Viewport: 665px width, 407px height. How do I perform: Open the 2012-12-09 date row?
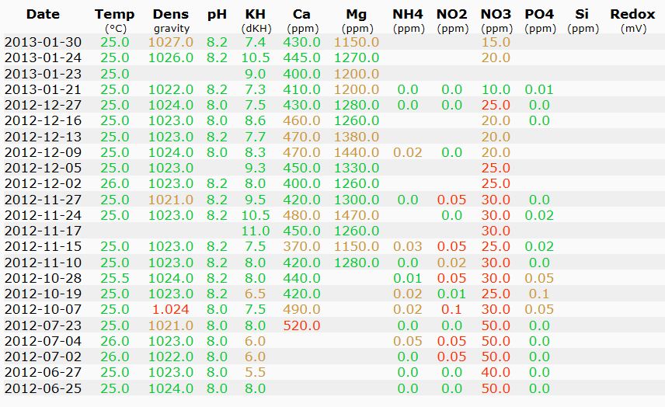tap(43, 153)
